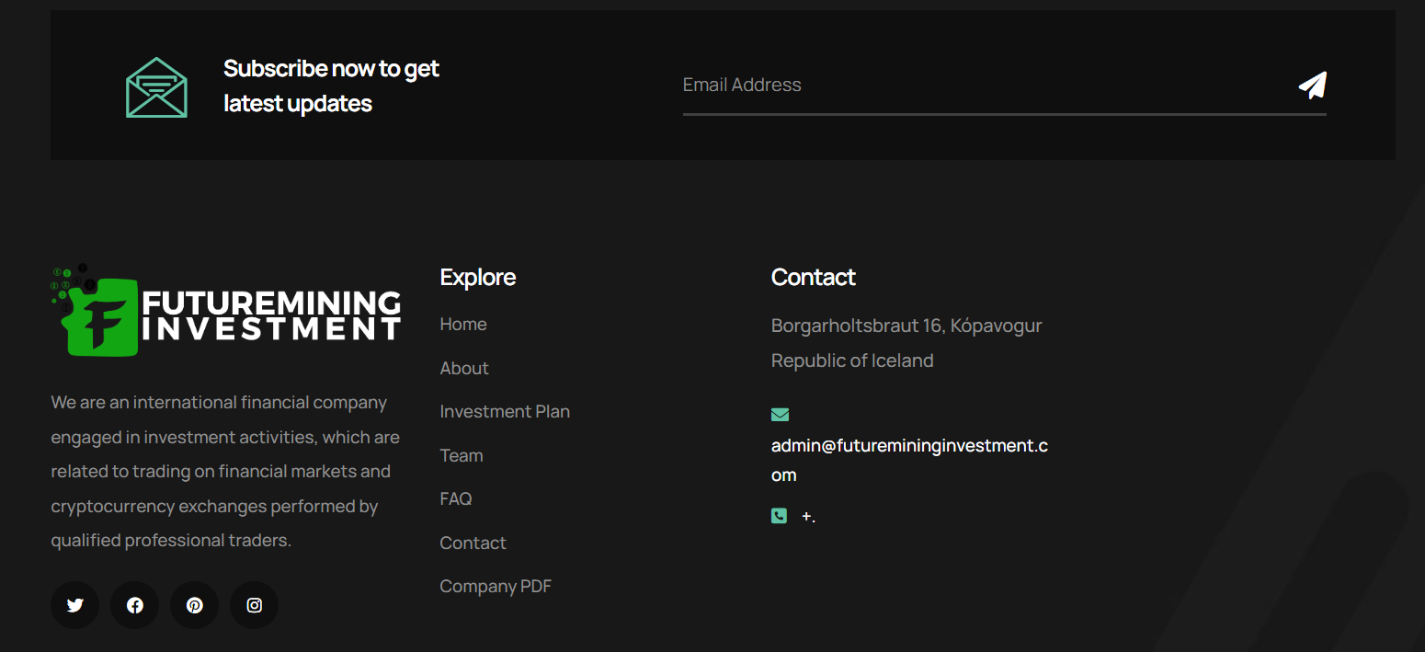
Task: Open the Instagram social icon
Action: click(254, 605)
